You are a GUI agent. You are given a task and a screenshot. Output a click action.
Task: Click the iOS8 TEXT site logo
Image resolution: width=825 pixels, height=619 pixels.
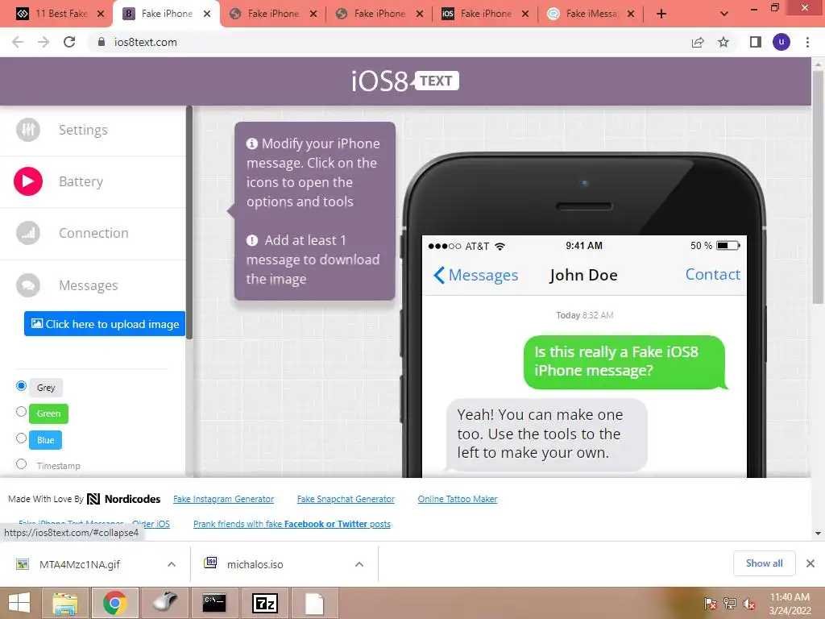pyautogui.click(x=405, y=81)
